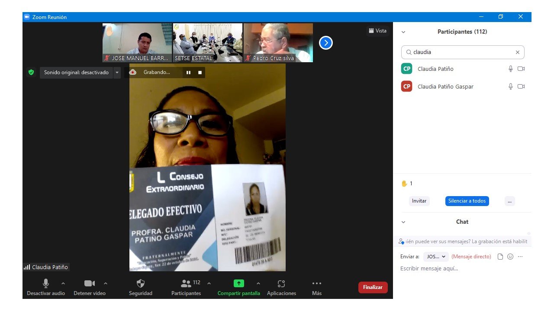
Task: Open the file attachment icon in chat
Action: (500, 257)
